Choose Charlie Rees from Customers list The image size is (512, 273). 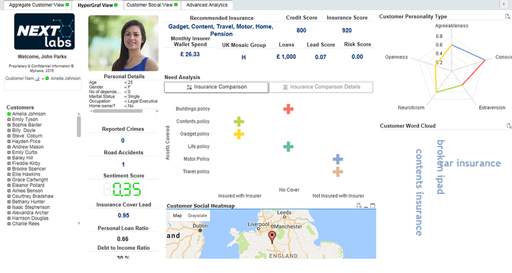[26, 224]
